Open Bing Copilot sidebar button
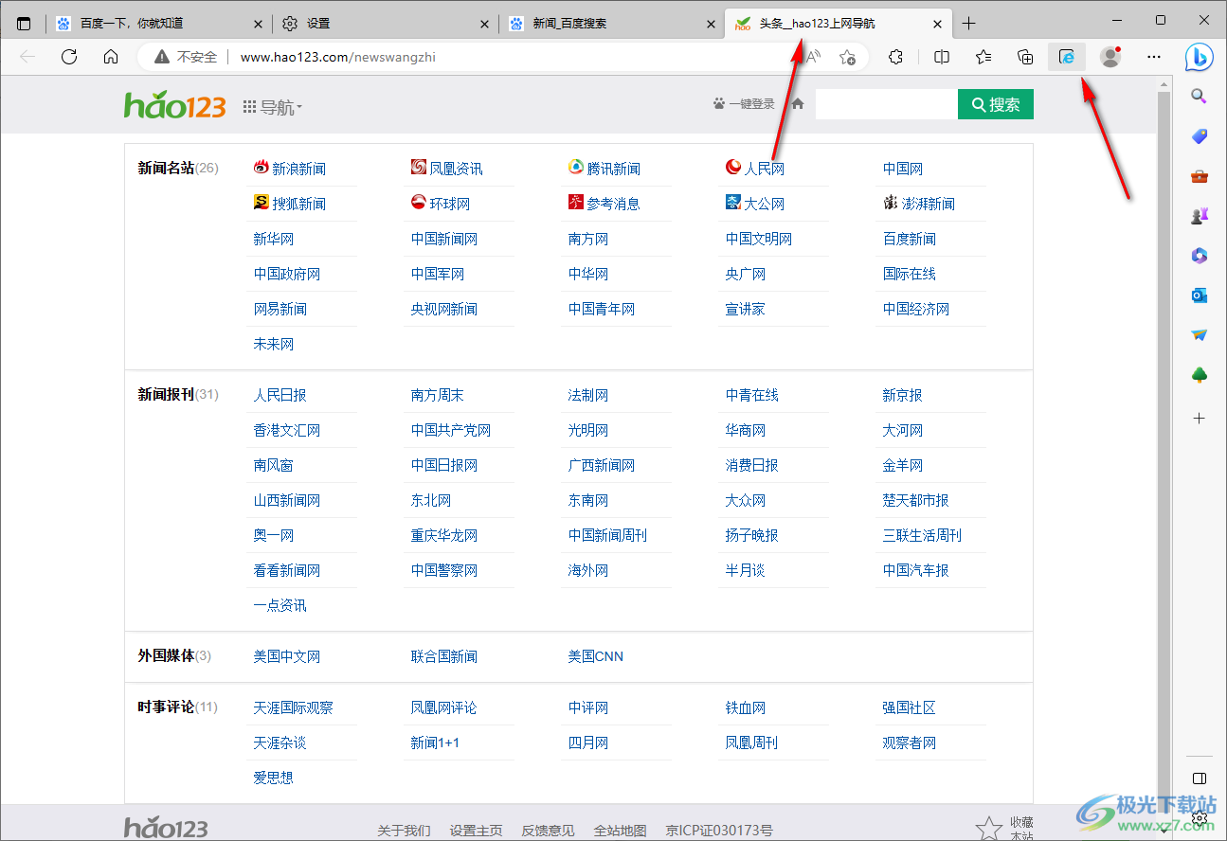Image resolution: width=1227 pixels, height=841 pixels. click(x=1200, y=57)
